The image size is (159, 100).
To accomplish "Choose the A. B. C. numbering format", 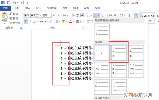I will point(119,70).
